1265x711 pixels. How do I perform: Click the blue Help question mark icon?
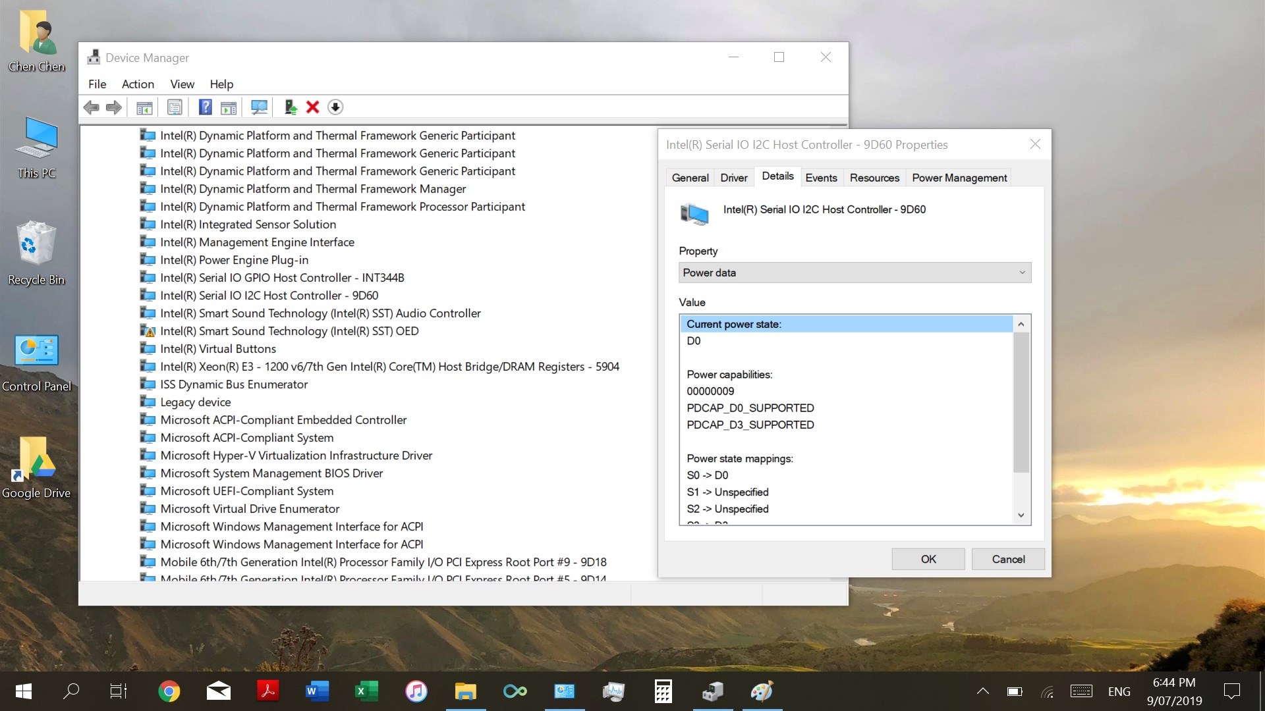click(x=205, y=107)
